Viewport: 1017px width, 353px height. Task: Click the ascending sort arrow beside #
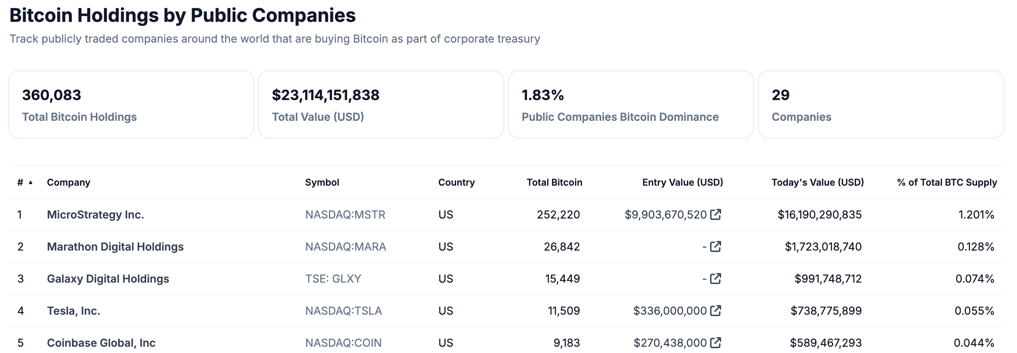[x=31, y=182]
